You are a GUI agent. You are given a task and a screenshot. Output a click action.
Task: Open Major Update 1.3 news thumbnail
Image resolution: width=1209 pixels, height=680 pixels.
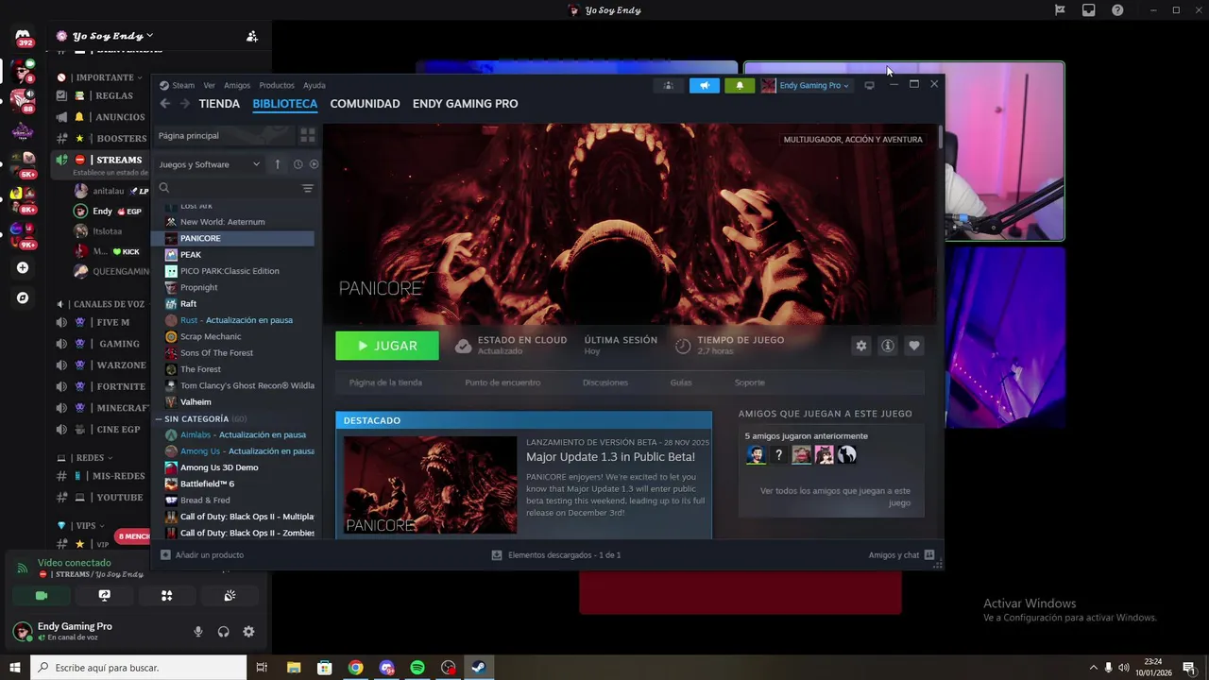[x=431, y=484]
